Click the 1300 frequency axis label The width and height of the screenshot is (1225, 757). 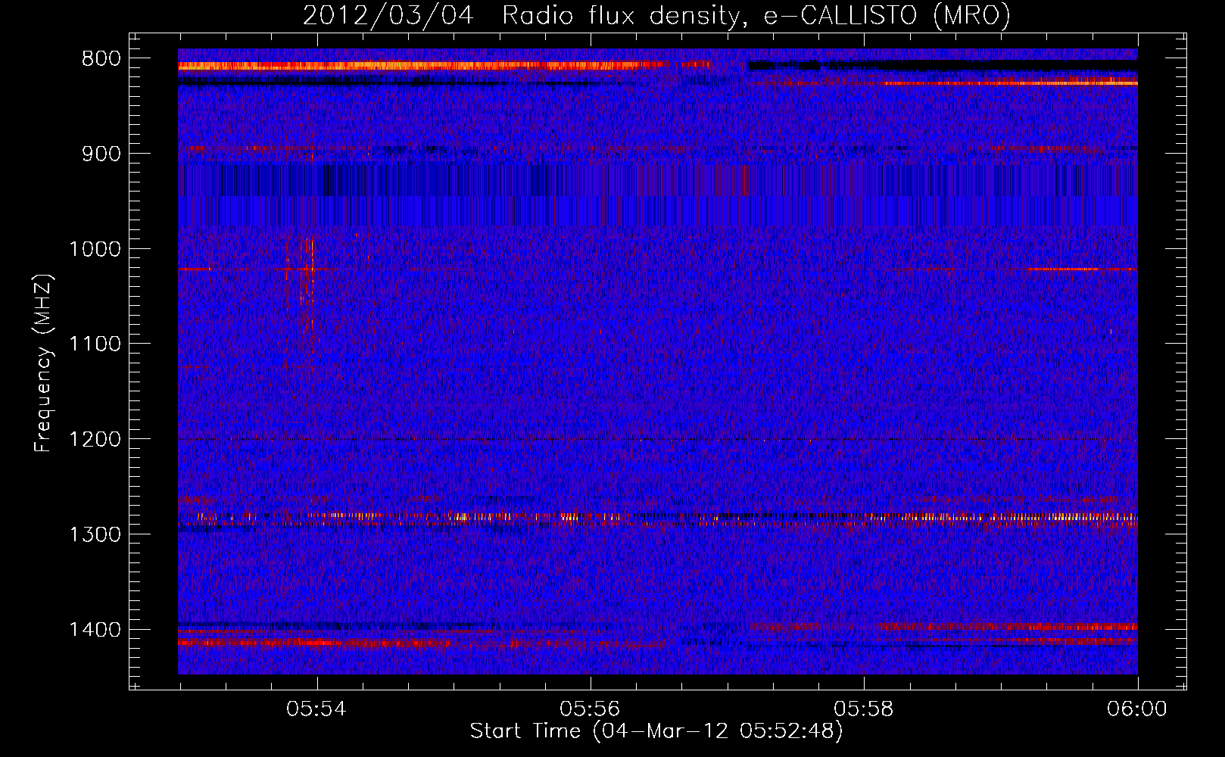tap(95, 534)
